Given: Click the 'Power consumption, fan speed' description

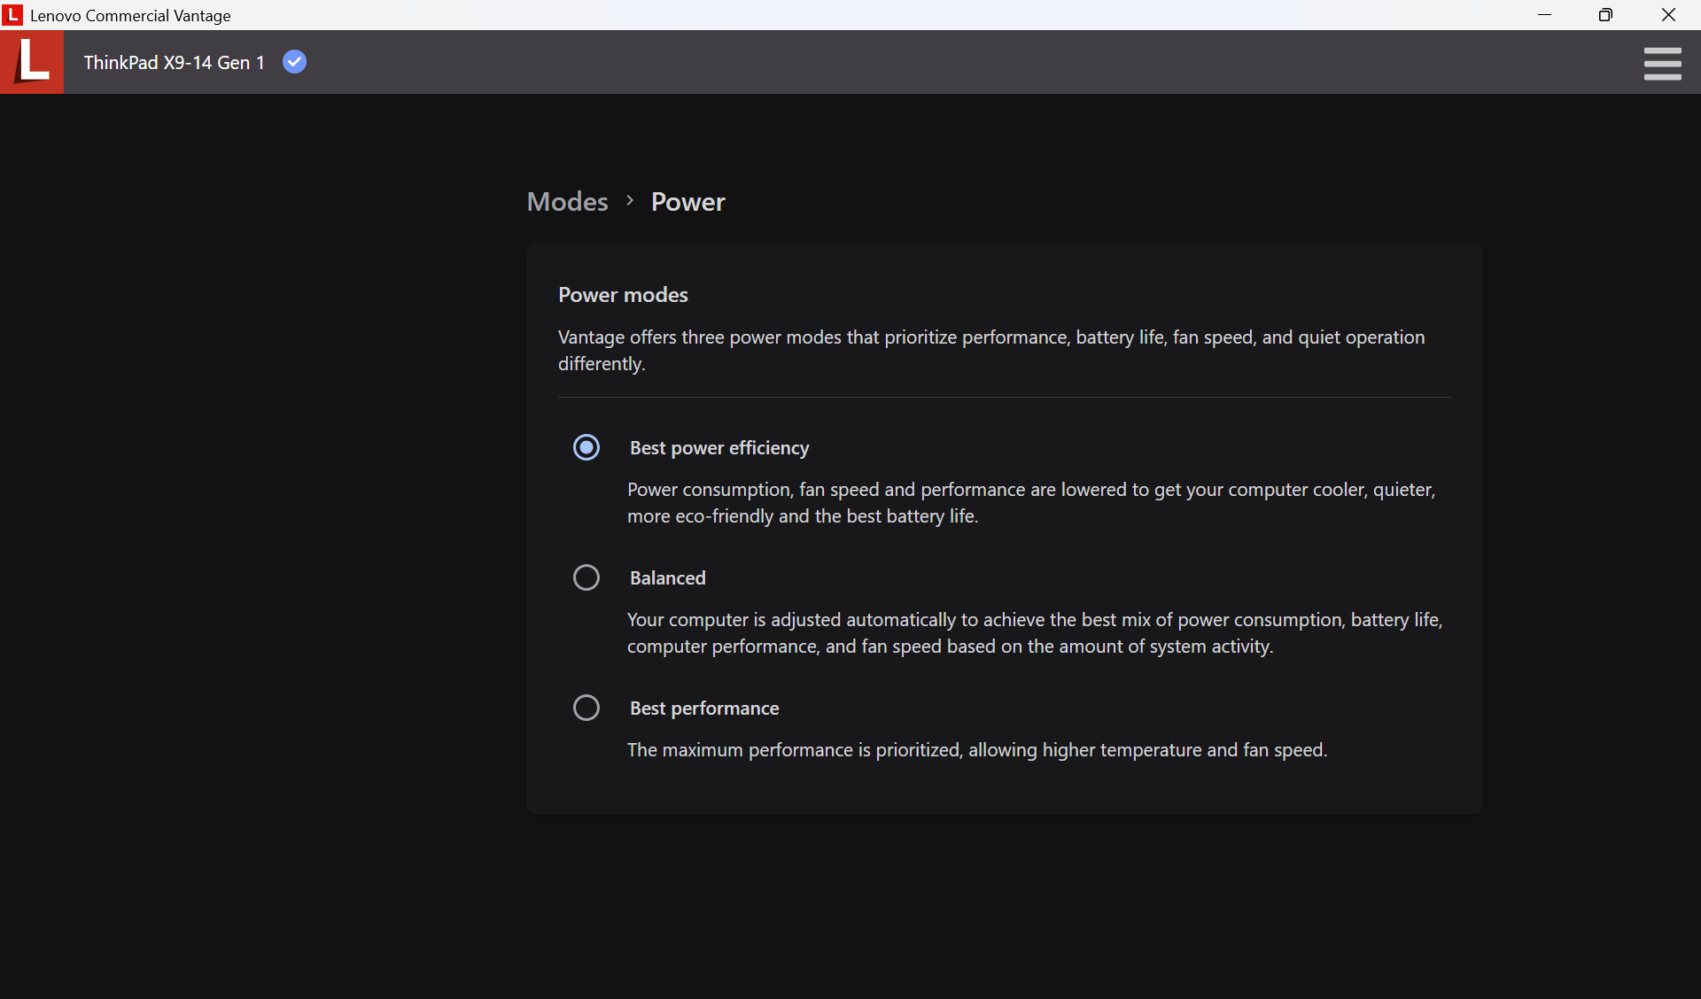Looking at the screenshot, I should pyautogui.click(x=1031, y=502).
